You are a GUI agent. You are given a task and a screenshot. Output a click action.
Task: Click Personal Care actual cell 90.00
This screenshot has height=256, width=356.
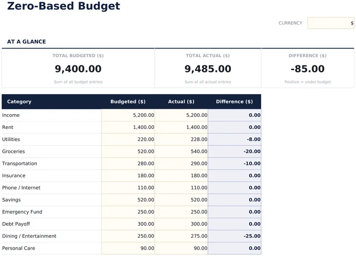(181, 248)
